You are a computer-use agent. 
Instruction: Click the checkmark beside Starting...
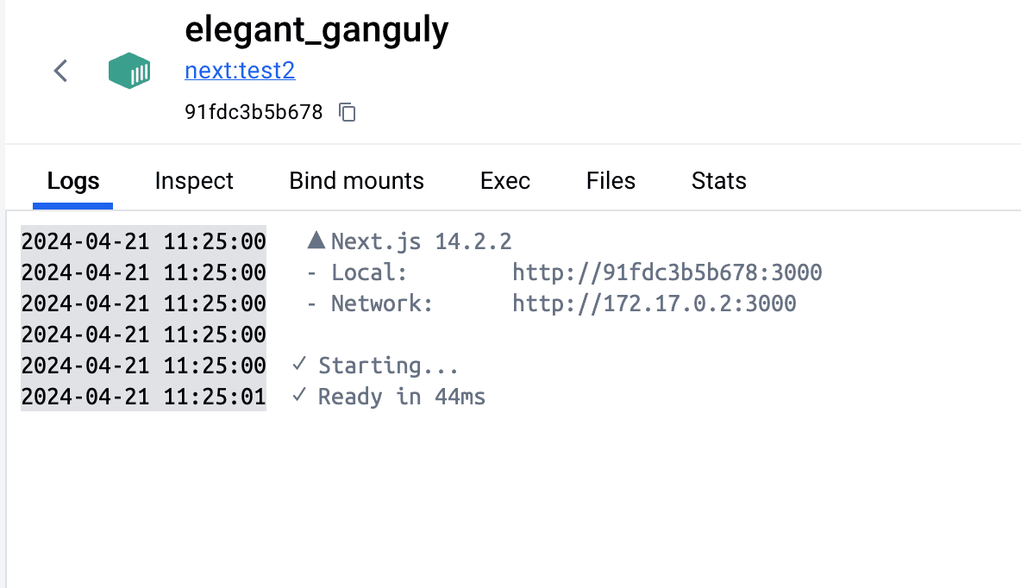click(x=299, y=365)
